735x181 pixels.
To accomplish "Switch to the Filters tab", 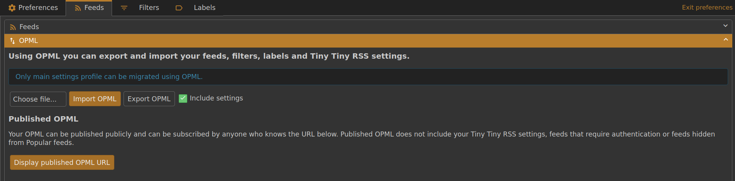I will [149, 8].
